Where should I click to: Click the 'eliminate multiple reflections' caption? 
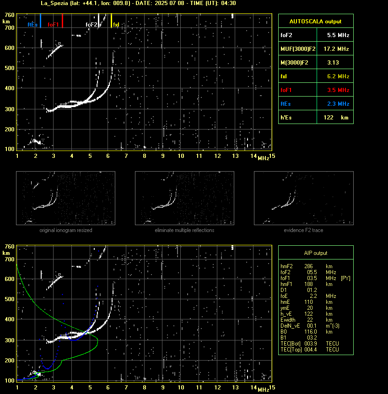point(184,230)
